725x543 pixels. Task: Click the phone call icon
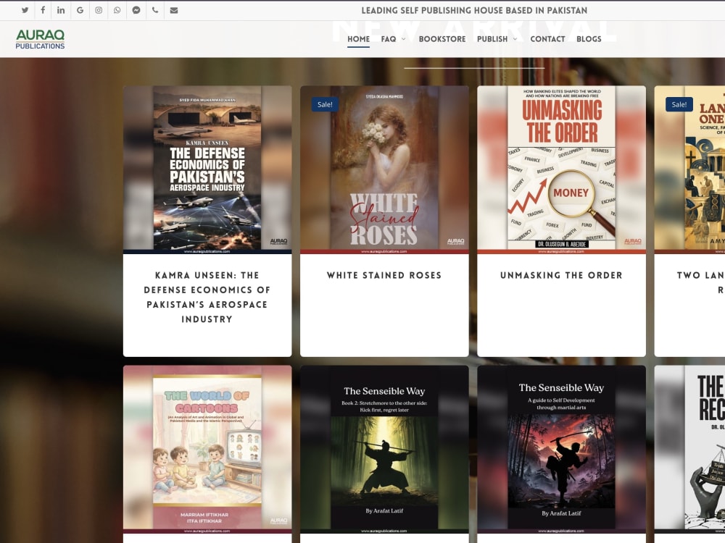click(155, 10)
